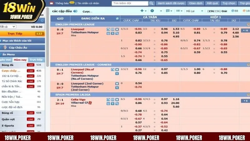The image size is (250, 141).
Task: Click the Giao dịch button
Action: (196, 3)
